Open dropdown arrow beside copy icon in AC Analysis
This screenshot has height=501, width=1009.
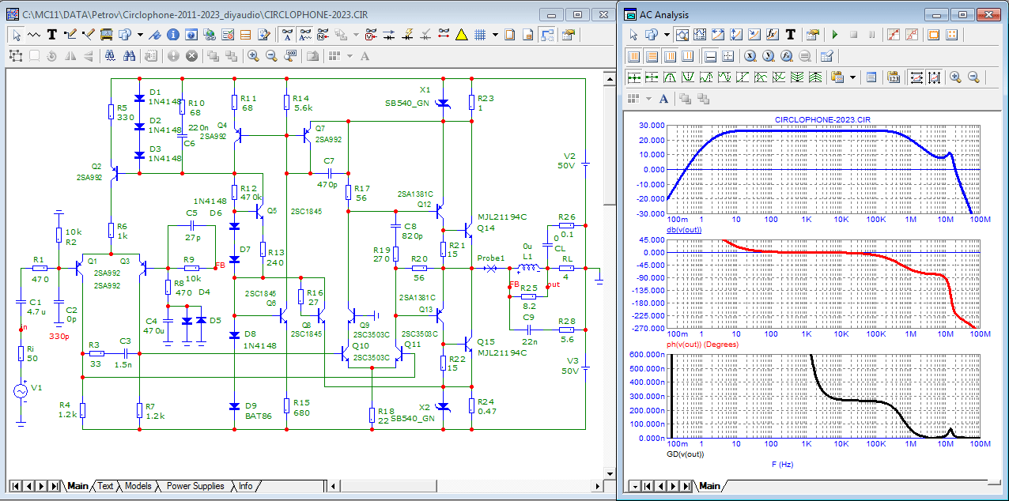click(667, 35)
